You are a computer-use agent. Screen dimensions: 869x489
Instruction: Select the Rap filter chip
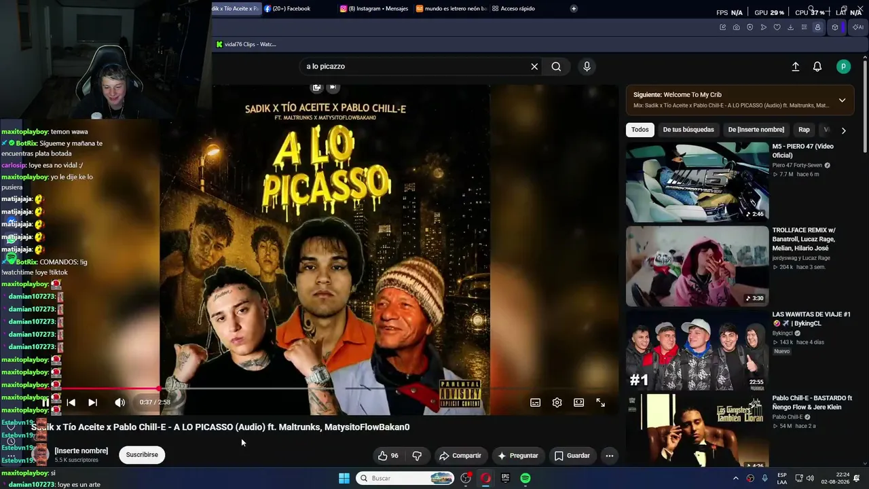[x=804, y=130]
